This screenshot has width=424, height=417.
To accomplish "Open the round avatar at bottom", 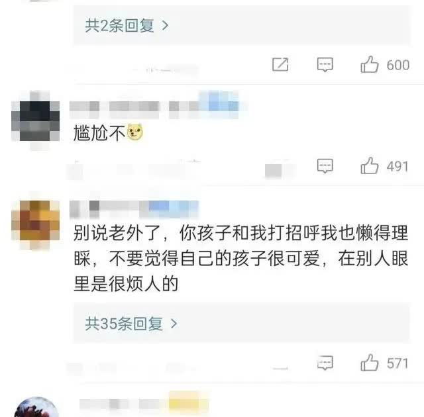I will 36,408.
